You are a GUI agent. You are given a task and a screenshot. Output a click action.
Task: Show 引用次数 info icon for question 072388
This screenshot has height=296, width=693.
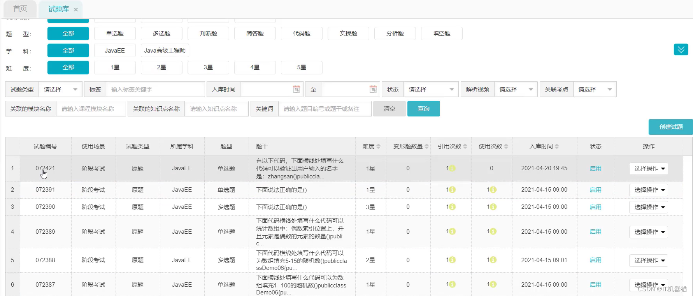453,260
